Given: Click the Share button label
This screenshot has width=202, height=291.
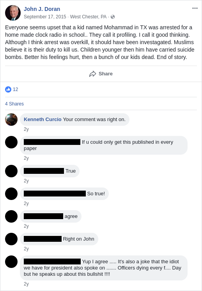Looking at the screenshot, I should pos(105,74).
